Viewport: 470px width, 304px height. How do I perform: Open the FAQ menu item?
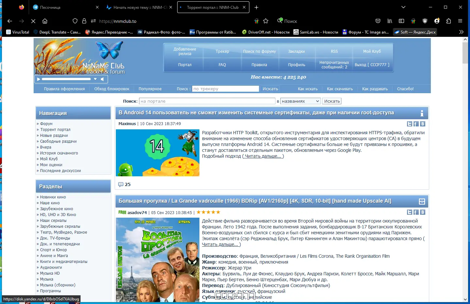222,65
